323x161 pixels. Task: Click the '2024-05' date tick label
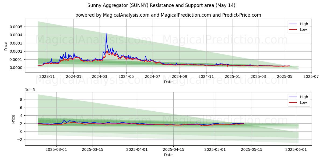click(x=126, y=76)
